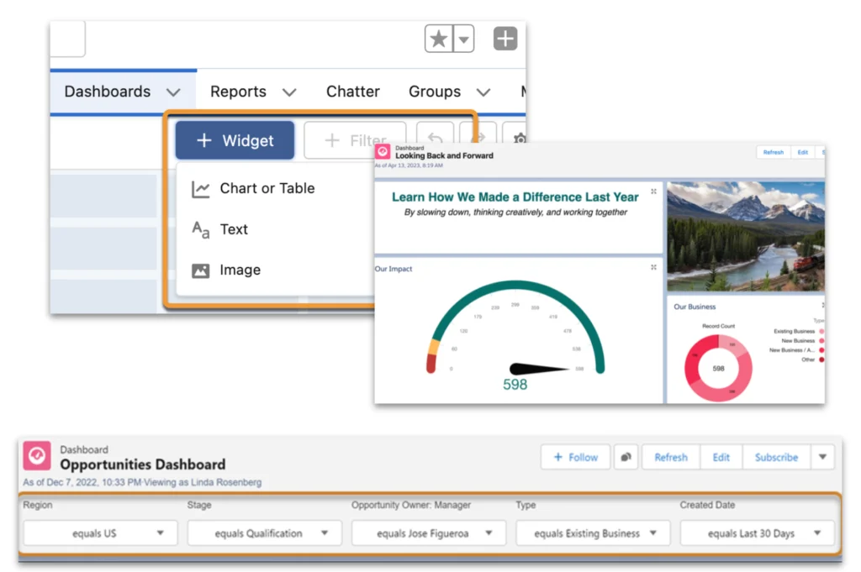The width and height of the screenshot is (861, 572).
Task: Open the Region filter dropdown
Action: click(x=100, y=533)
